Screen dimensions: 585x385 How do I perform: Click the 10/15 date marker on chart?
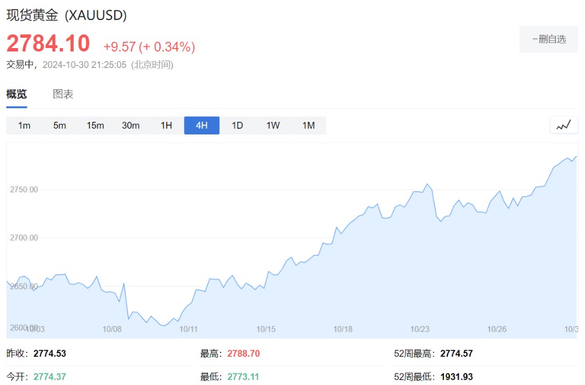[x=266, y=329]
